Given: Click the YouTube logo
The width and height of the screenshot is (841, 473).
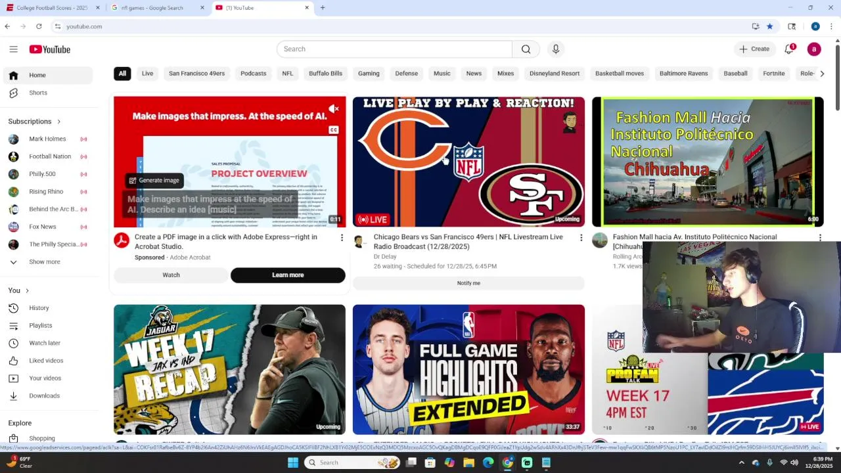Looking at the screenshot, I should click(49, 49).
